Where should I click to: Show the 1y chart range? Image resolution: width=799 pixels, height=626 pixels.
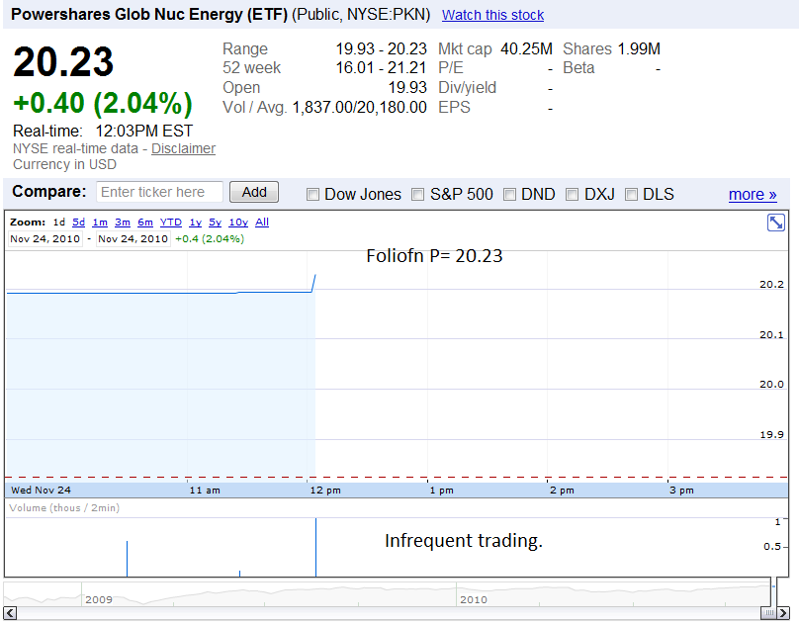click(x=196, y=223)
